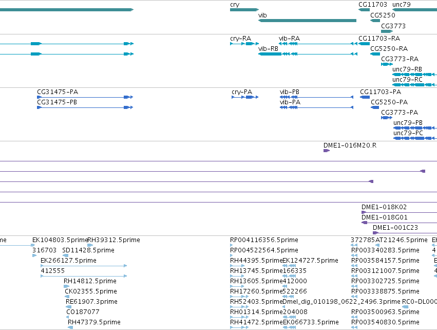This screenshot has height=330, width=437.
Task: Select the CG11703 gene glyph
Action: pyautogui.click(x=364, y=10)
